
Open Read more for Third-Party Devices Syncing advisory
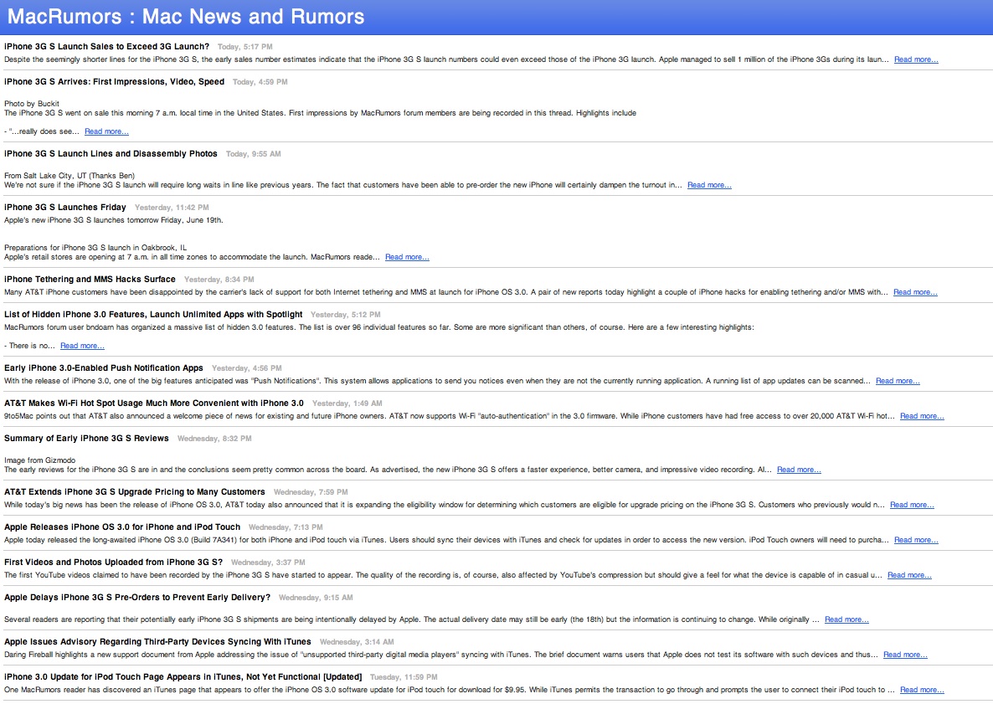coord(905,655)
